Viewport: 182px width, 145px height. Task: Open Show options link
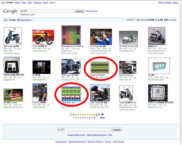tap(26, 20)
